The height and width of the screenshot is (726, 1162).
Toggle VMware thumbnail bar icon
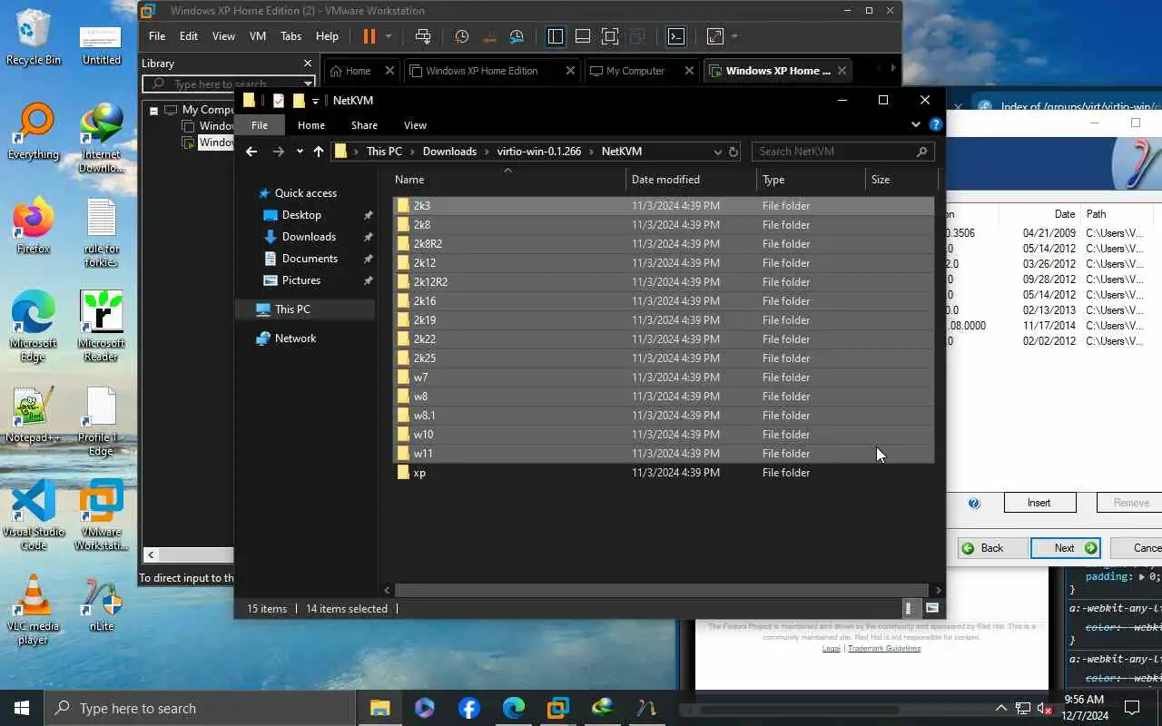pos(583,36)
